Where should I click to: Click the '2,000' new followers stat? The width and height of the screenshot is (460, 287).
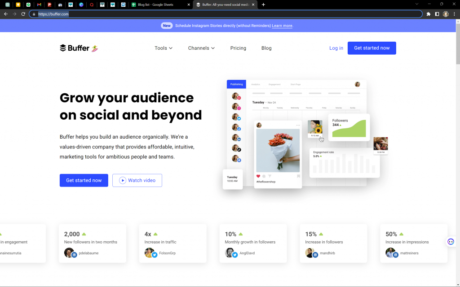click(72, 234)
